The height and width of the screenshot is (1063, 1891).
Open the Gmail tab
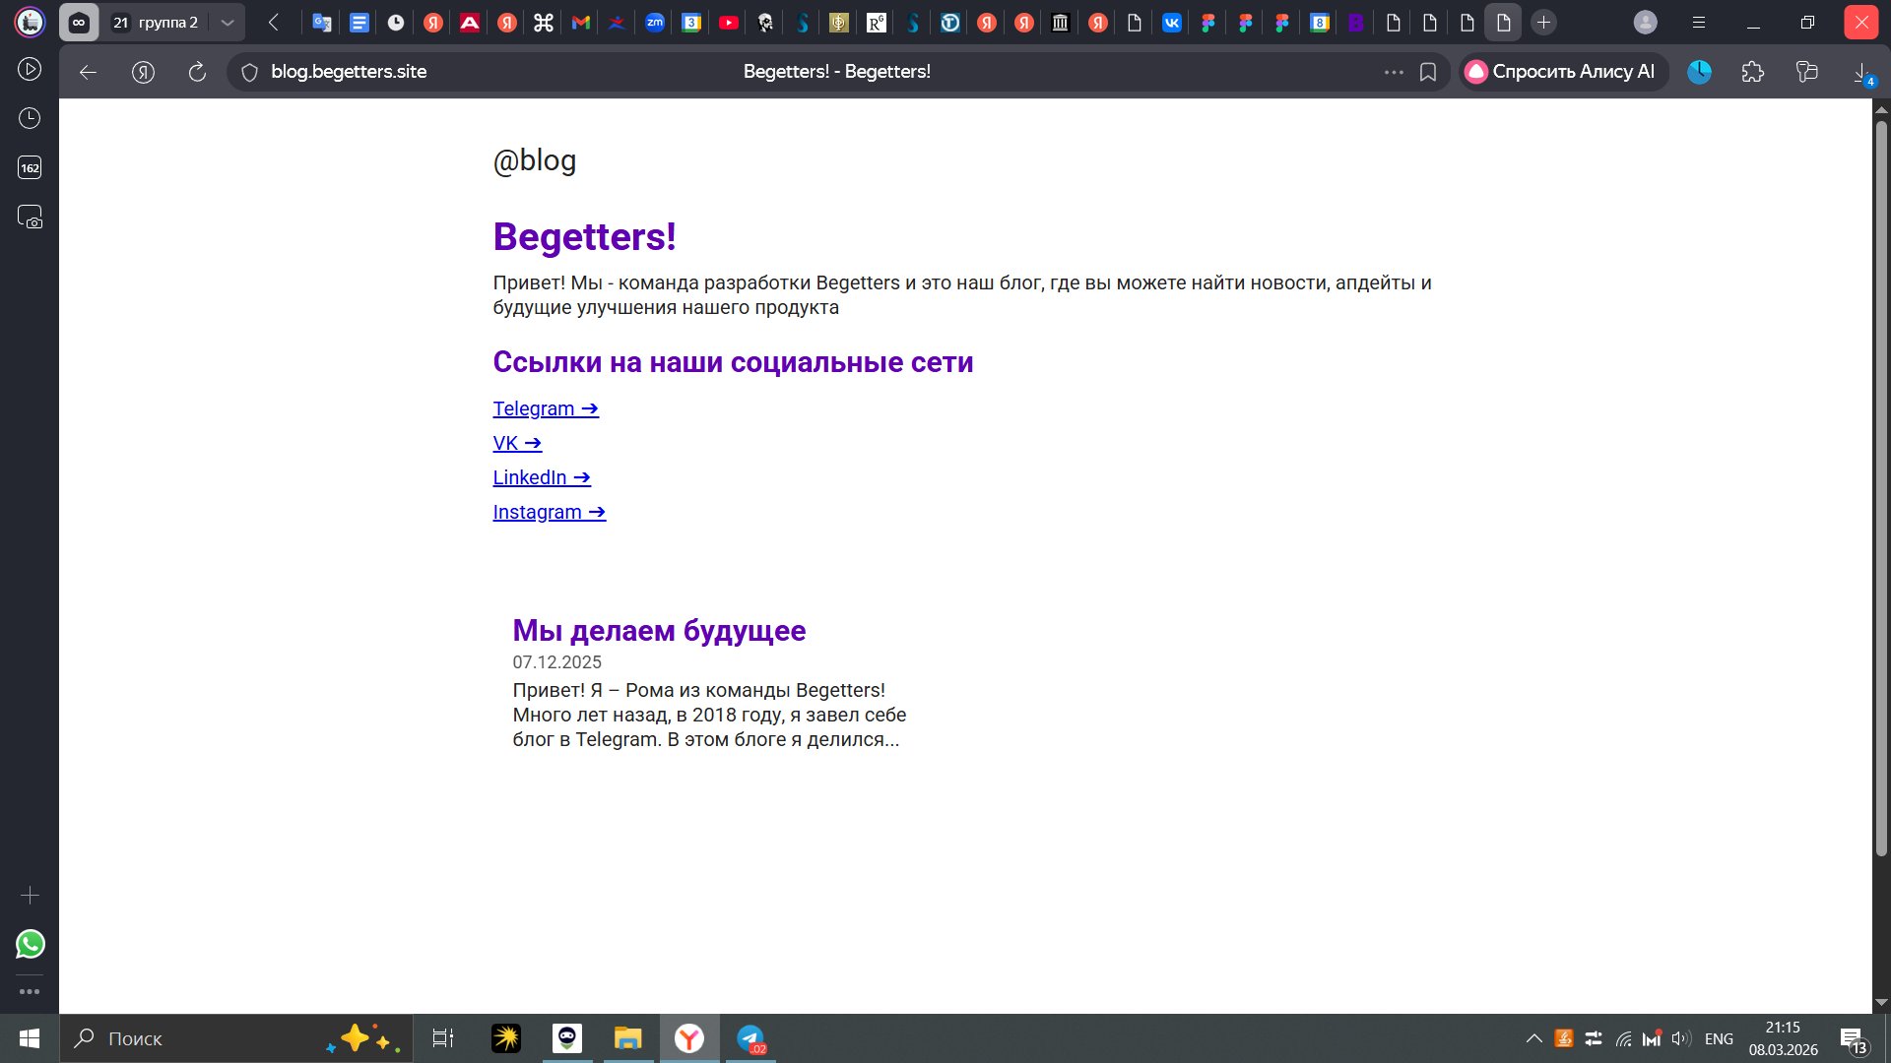click(x=581, y=23)
